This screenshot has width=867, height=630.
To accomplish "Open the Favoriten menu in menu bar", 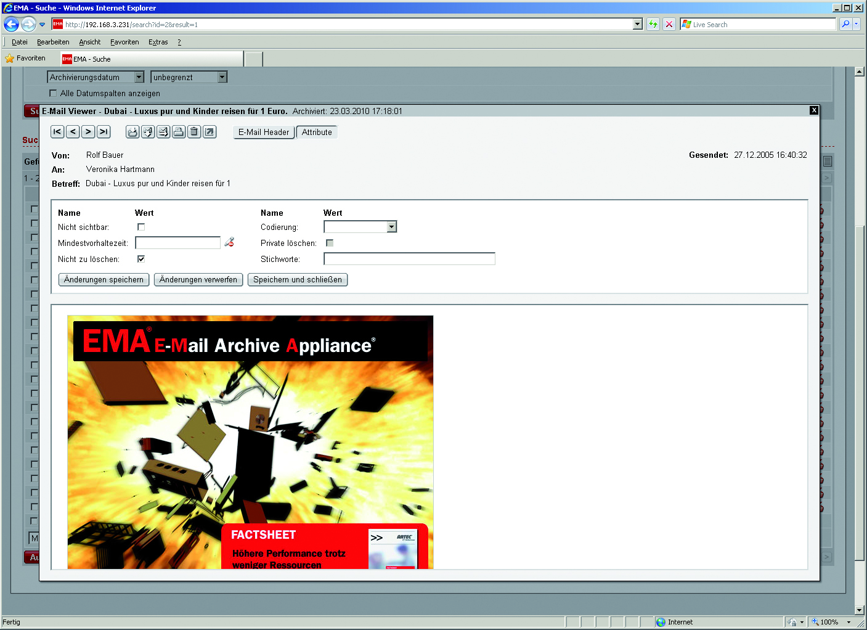I will point(124,42).
